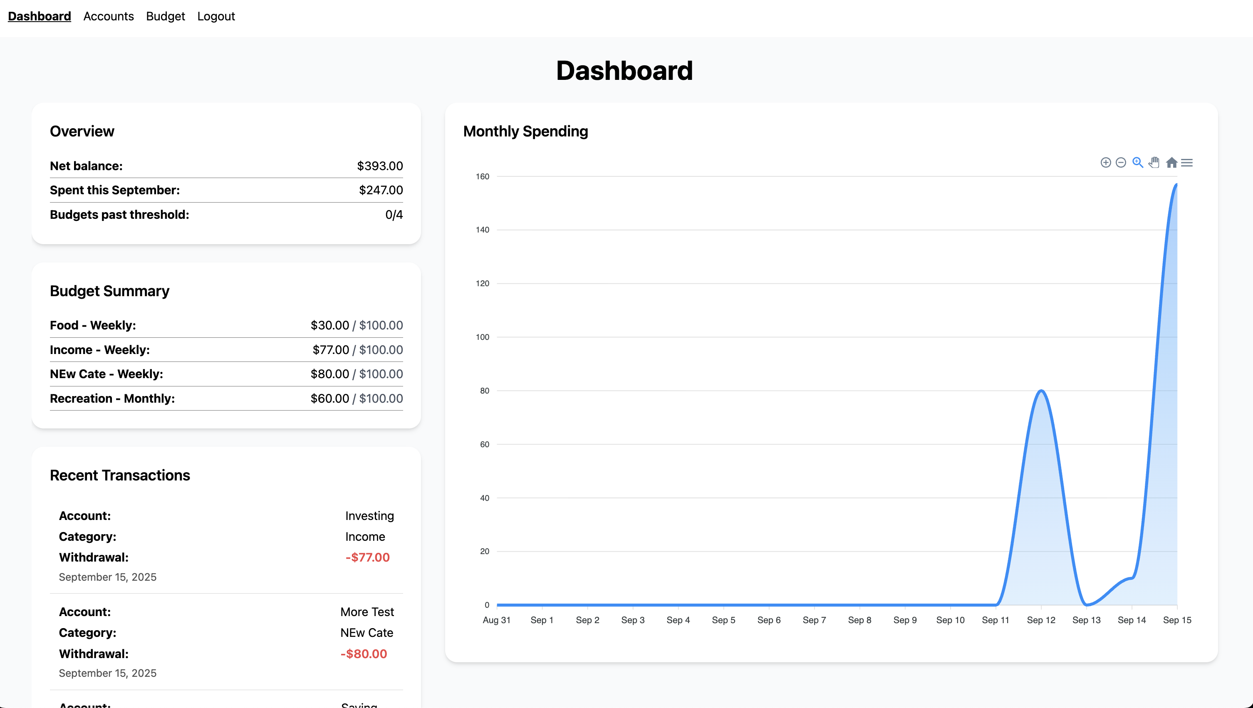Viewport: 1253px width, 708px height.
Task: Select the Dashboard nav item
Action: pos(39,16)
